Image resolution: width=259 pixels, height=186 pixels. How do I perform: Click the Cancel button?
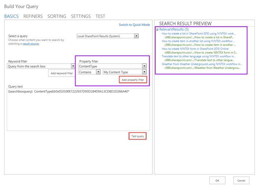(241, 180)
